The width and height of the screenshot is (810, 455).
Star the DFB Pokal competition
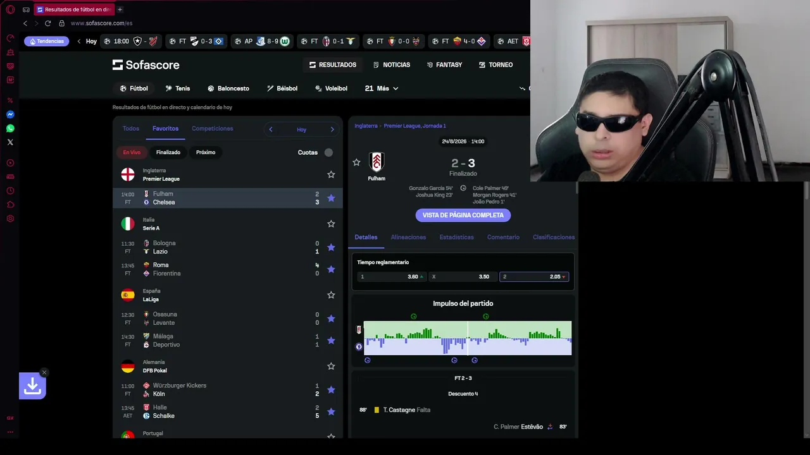[x=331, y=366]
